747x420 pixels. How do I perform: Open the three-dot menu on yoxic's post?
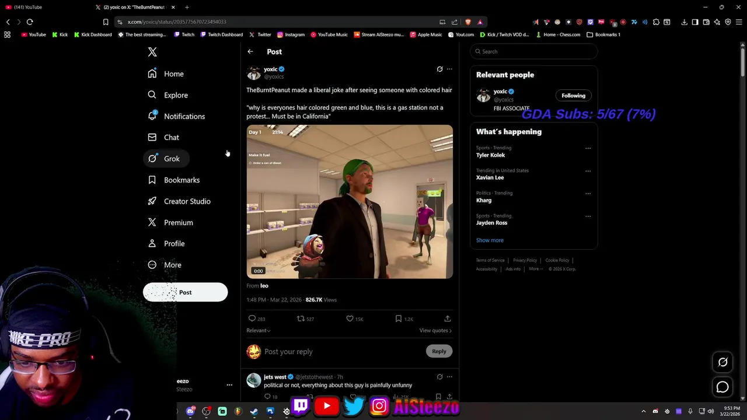[x=449, y=69]
